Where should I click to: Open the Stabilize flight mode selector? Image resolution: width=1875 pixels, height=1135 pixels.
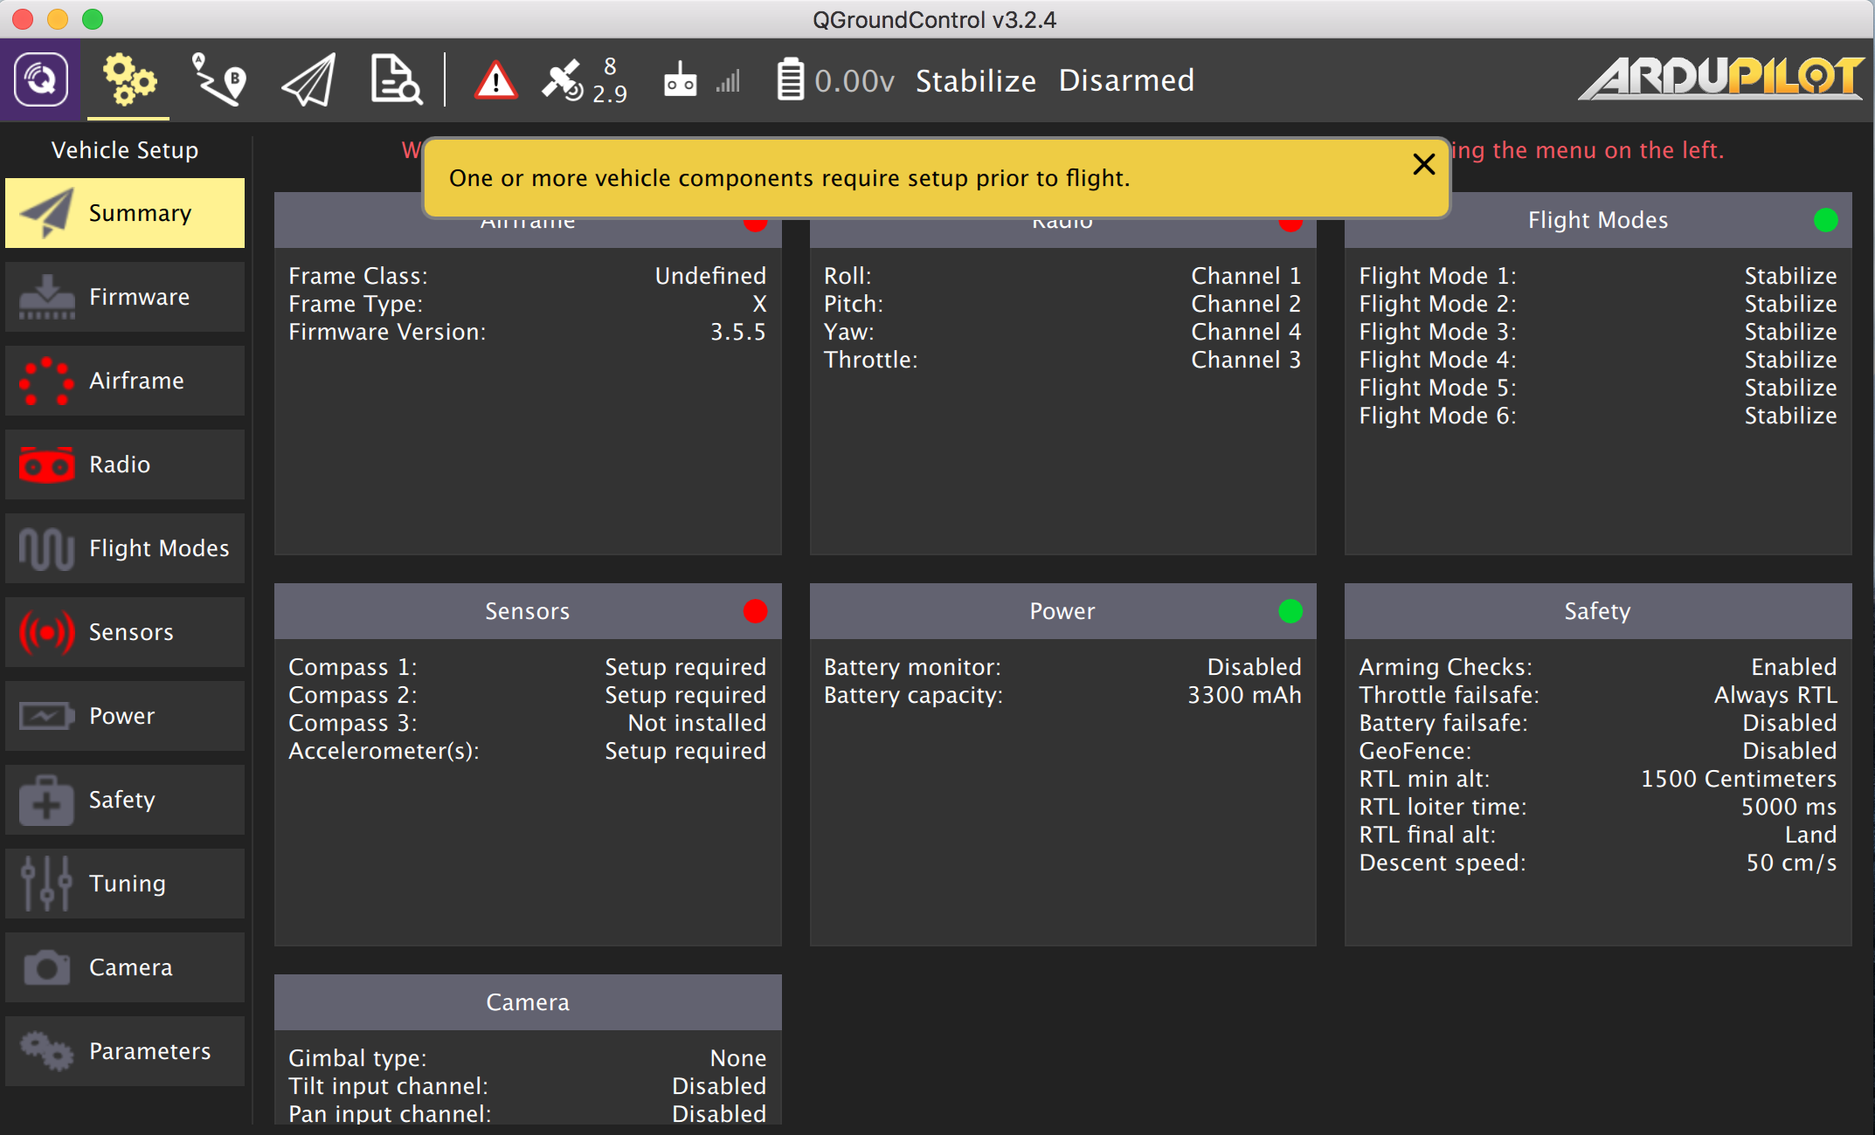(975, 80)
